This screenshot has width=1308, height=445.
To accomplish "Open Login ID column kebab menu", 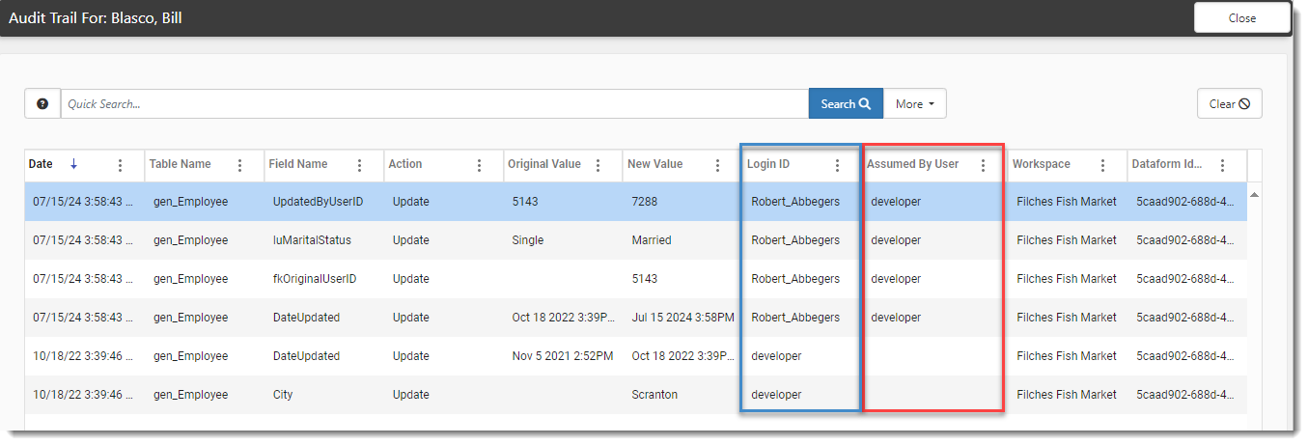I will pyautogui.click(x=837, y=165).
